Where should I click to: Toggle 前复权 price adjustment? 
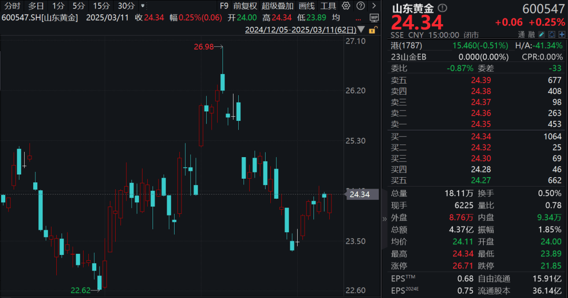point(245,6)
